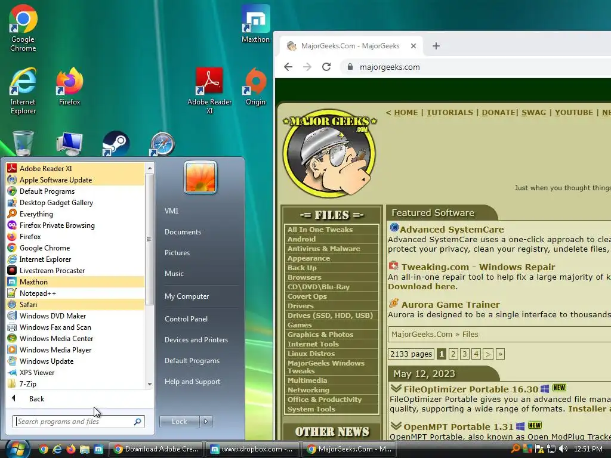Image resolution: width=611 pixels, height=458 pixels.
Task: Click the Chrome forward arrow
Action: point(307,67)
